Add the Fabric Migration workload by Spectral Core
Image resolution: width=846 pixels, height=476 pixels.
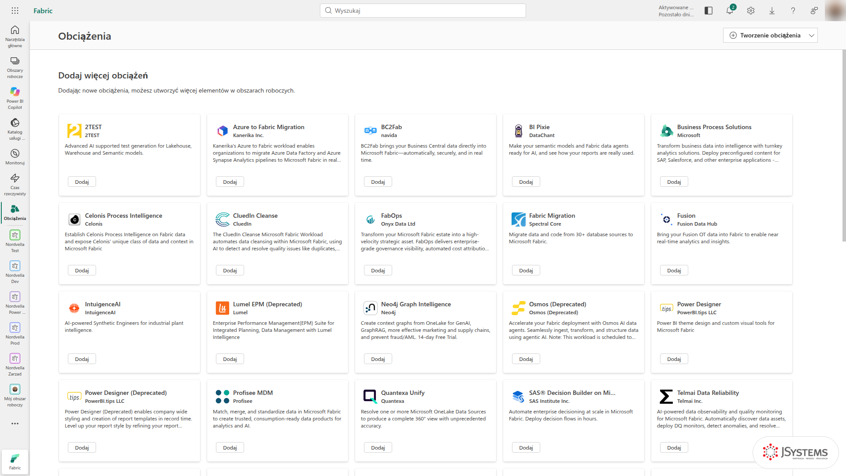526,271
